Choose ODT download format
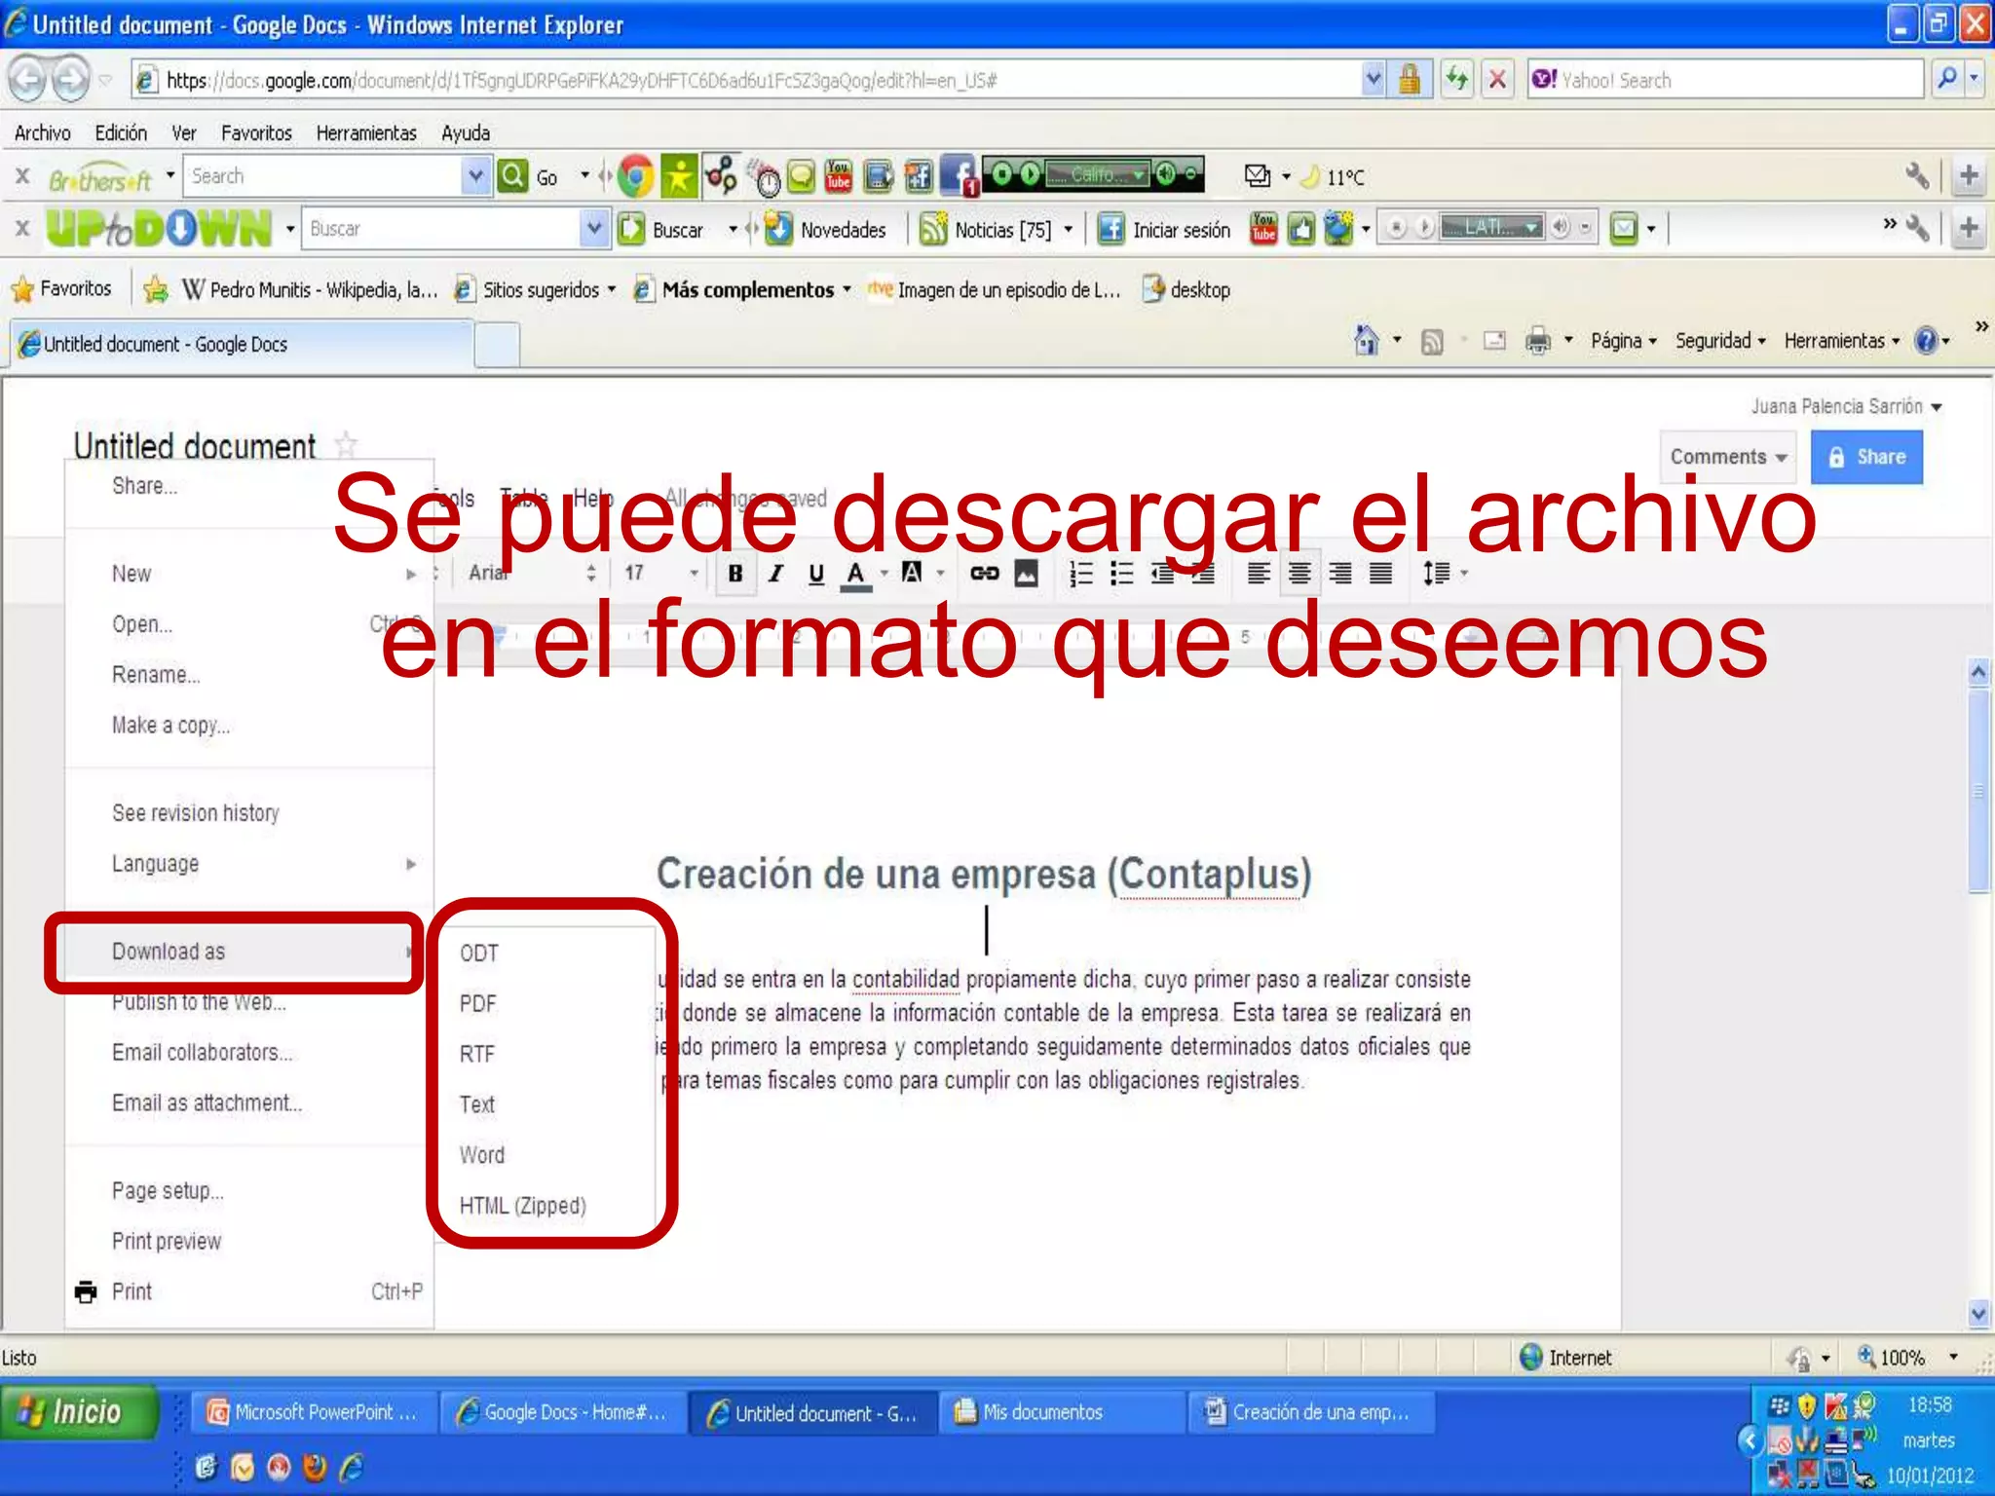 pyautogui.click(x=479, y=954)
